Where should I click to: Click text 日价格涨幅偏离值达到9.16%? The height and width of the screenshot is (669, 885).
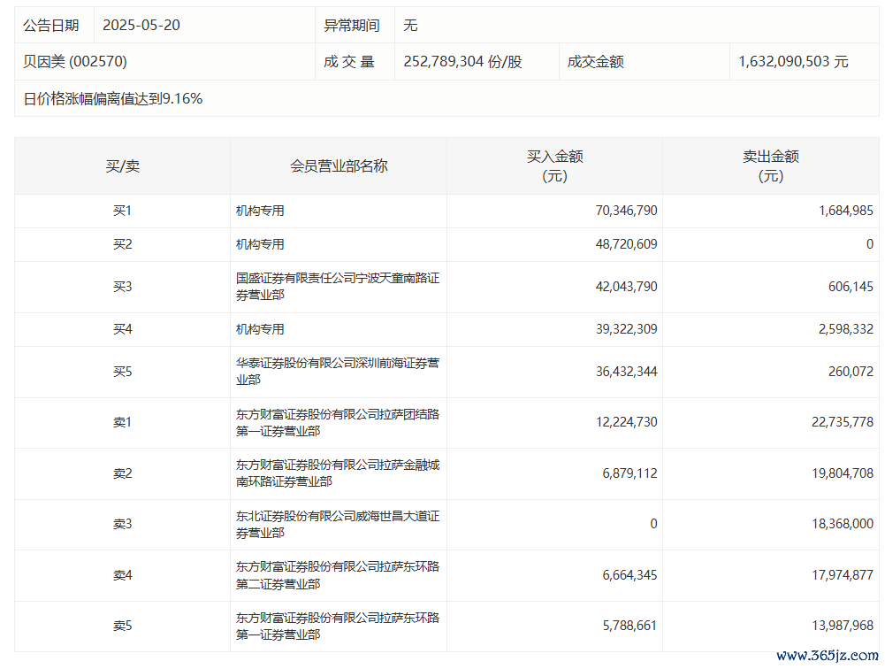113,99
